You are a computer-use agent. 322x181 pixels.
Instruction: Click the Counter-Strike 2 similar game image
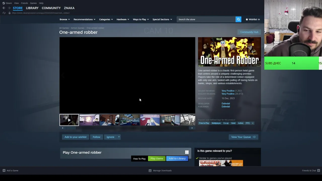point(232,163)
